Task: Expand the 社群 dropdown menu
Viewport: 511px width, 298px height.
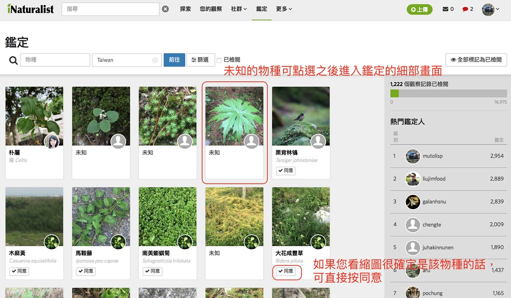Action: point(239,9)
